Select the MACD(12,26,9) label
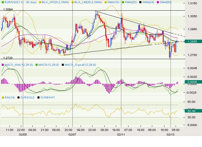202x147 pixels. [x=49, y=65]
